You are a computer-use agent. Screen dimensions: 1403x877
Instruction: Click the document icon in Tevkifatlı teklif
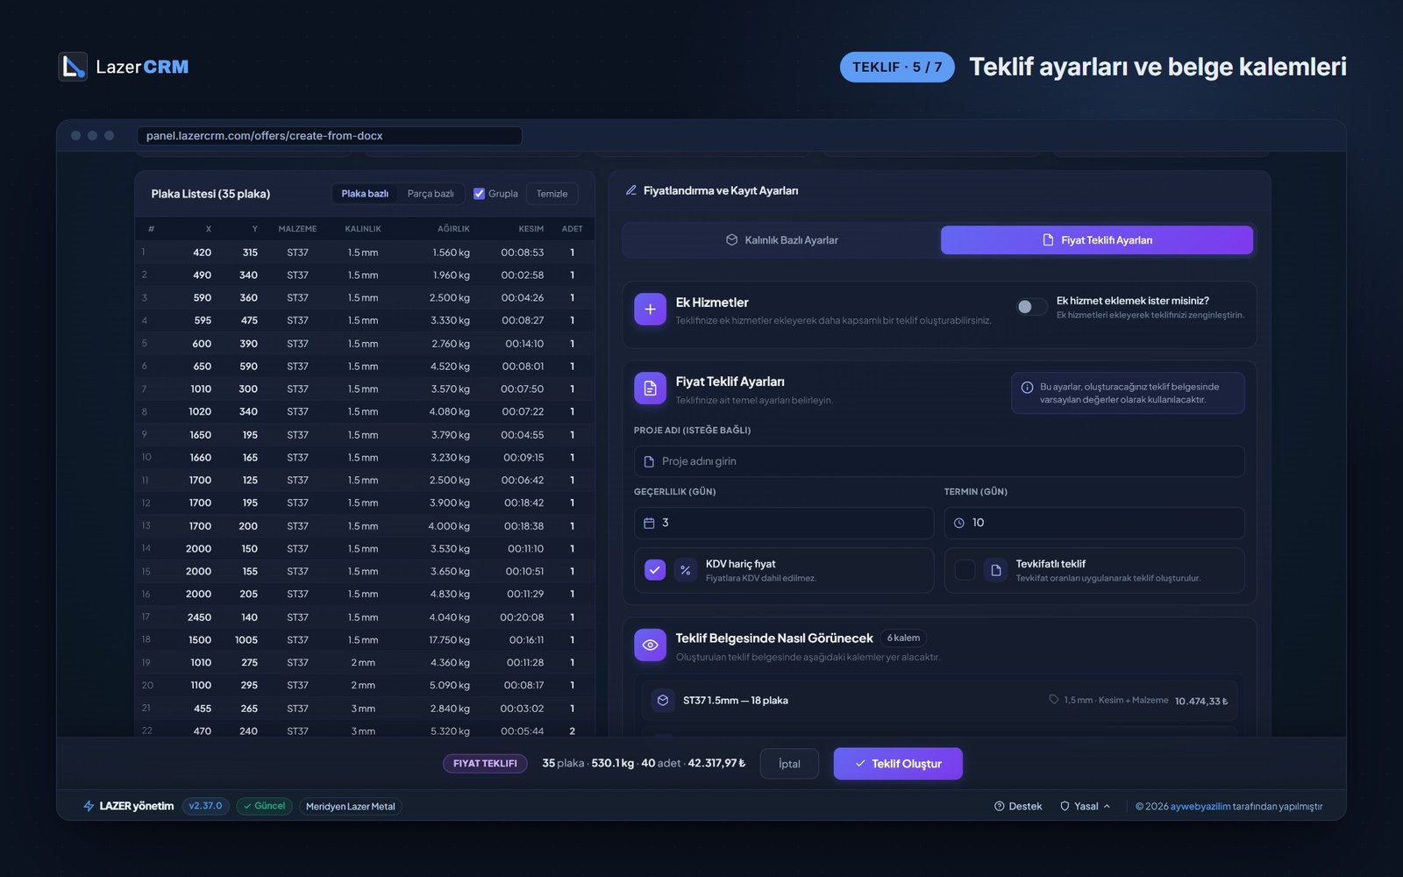[995, 570]
